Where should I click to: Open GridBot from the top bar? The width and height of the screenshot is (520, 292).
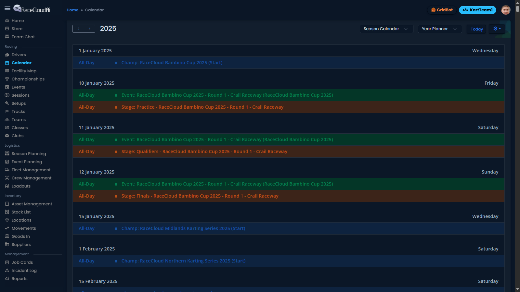point(442,10)
